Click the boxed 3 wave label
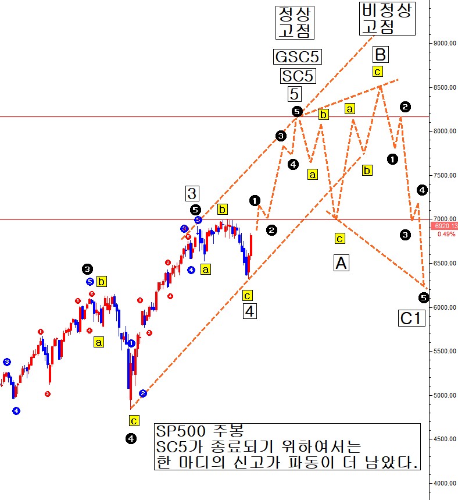The image size is (458, 500). (192, 194)
